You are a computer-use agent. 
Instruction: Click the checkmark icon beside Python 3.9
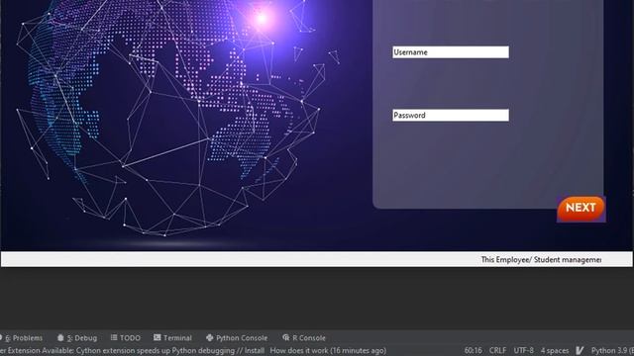(580, 350)
